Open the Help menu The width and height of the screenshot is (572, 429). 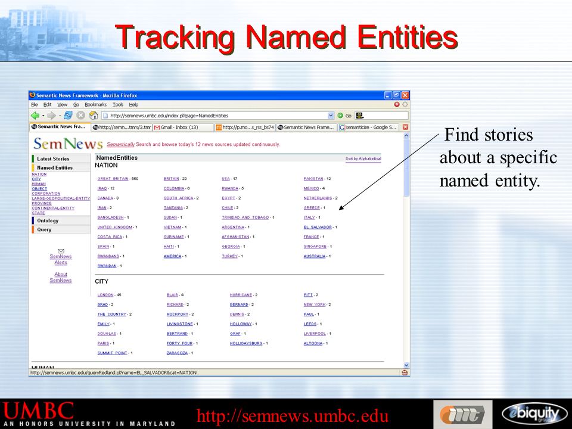coord(133,105)
